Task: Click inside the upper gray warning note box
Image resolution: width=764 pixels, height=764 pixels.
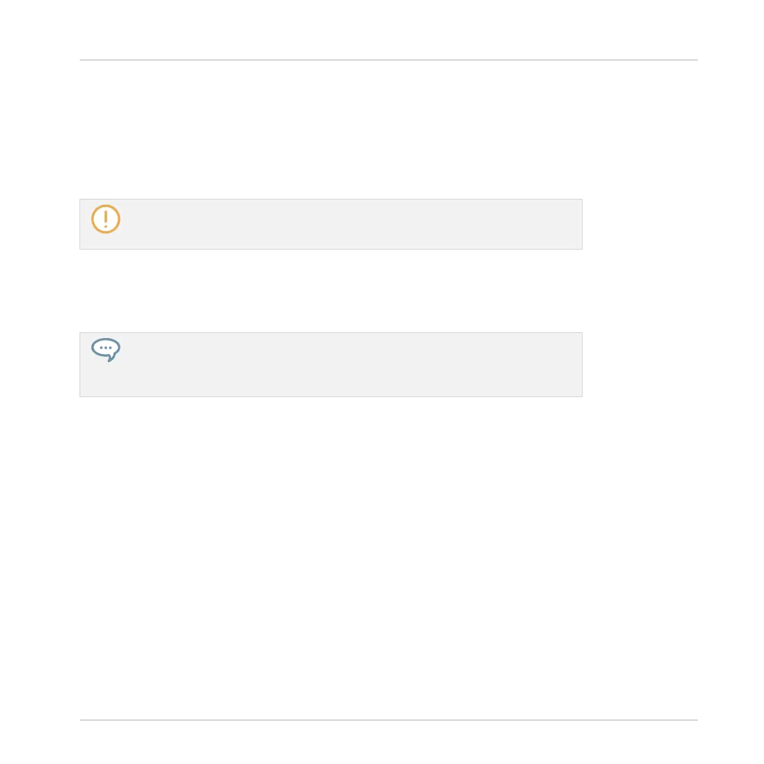Action: point(331,224)
